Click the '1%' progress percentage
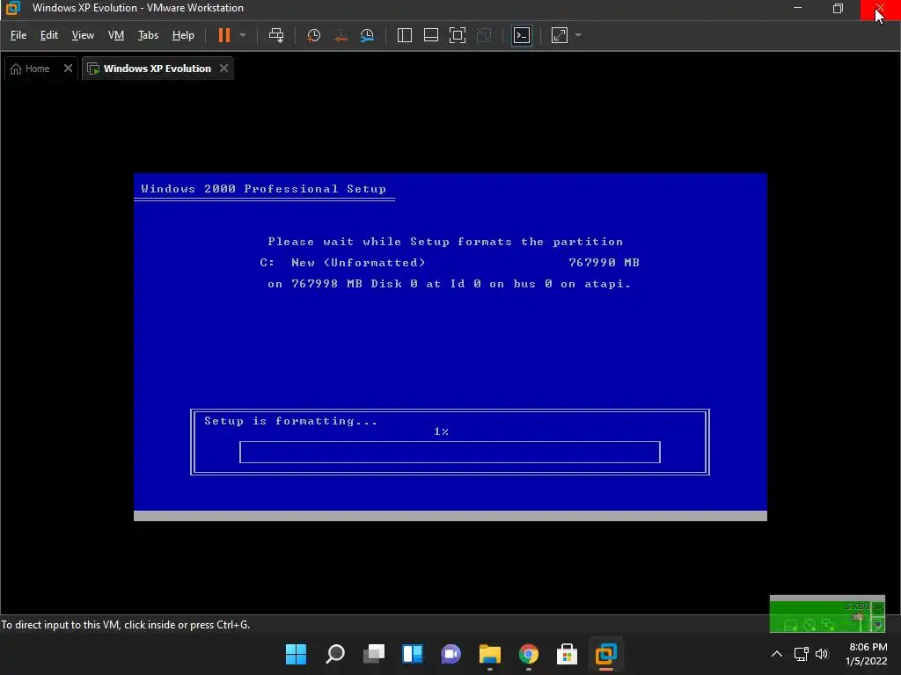The width and height of the screenshot is (901, 675). coord(442,431)
